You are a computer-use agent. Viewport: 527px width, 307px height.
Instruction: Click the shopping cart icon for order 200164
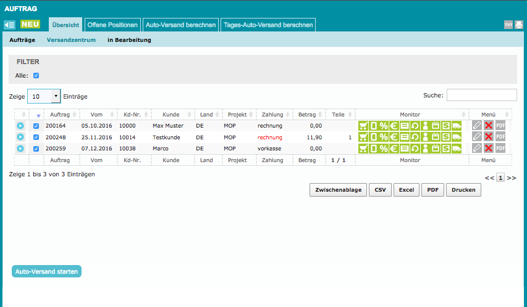pyautogui.click(x=363, y=125)
